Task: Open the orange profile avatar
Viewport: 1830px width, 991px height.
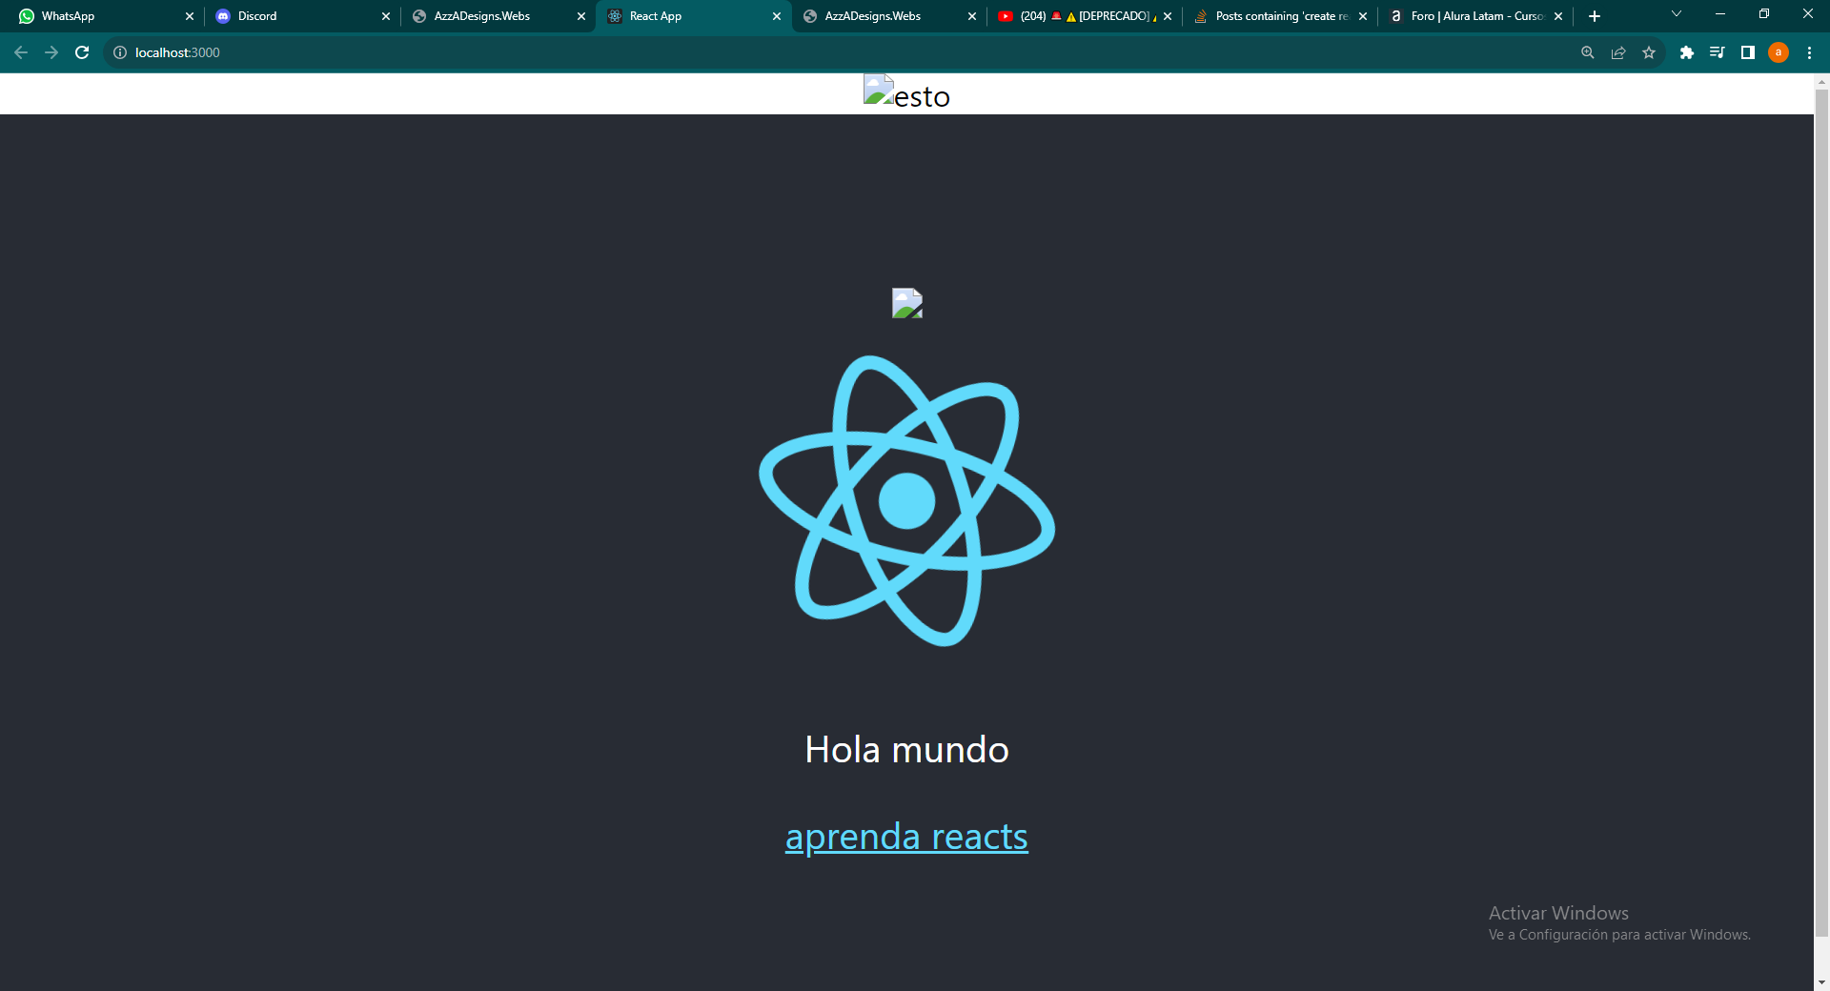Action: click(x=1779, y=52)
